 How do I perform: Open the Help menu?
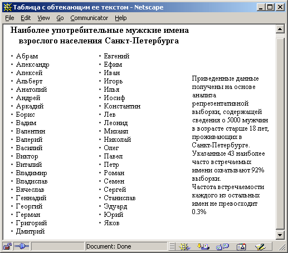[120, 18]
